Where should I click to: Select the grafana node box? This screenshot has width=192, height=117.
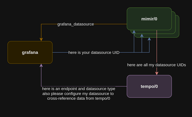coord(30,52)
